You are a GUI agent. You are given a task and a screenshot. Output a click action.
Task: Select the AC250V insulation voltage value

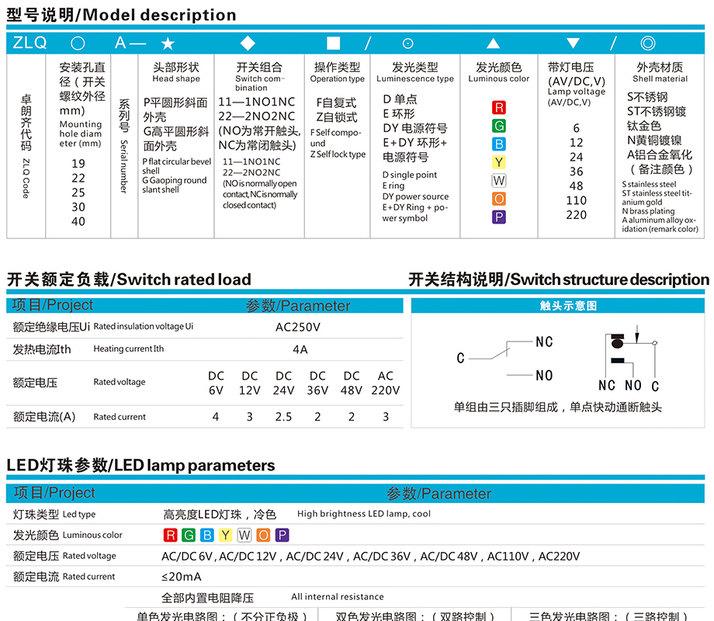click(298, 327)
